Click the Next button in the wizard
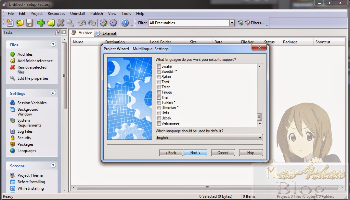 pos(195,152)
